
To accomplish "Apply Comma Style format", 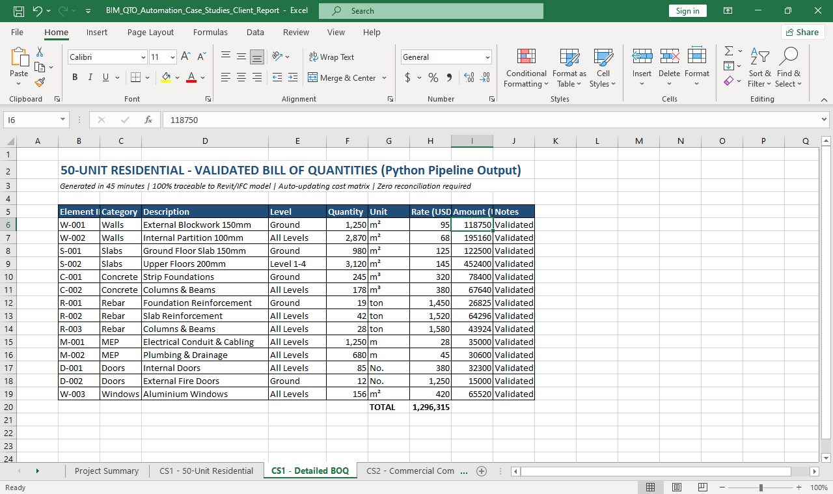I will (x=449, y=77).
